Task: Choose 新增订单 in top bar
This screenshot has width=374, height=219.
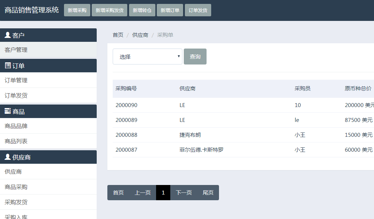Action: click(x=170, y=10)
